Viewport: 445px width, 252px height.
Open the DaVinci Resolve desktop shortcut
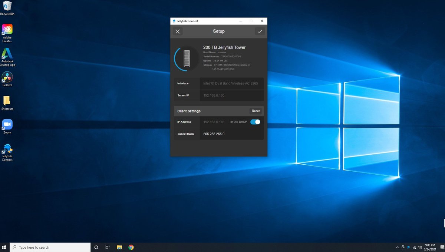[x=7, y=79]
